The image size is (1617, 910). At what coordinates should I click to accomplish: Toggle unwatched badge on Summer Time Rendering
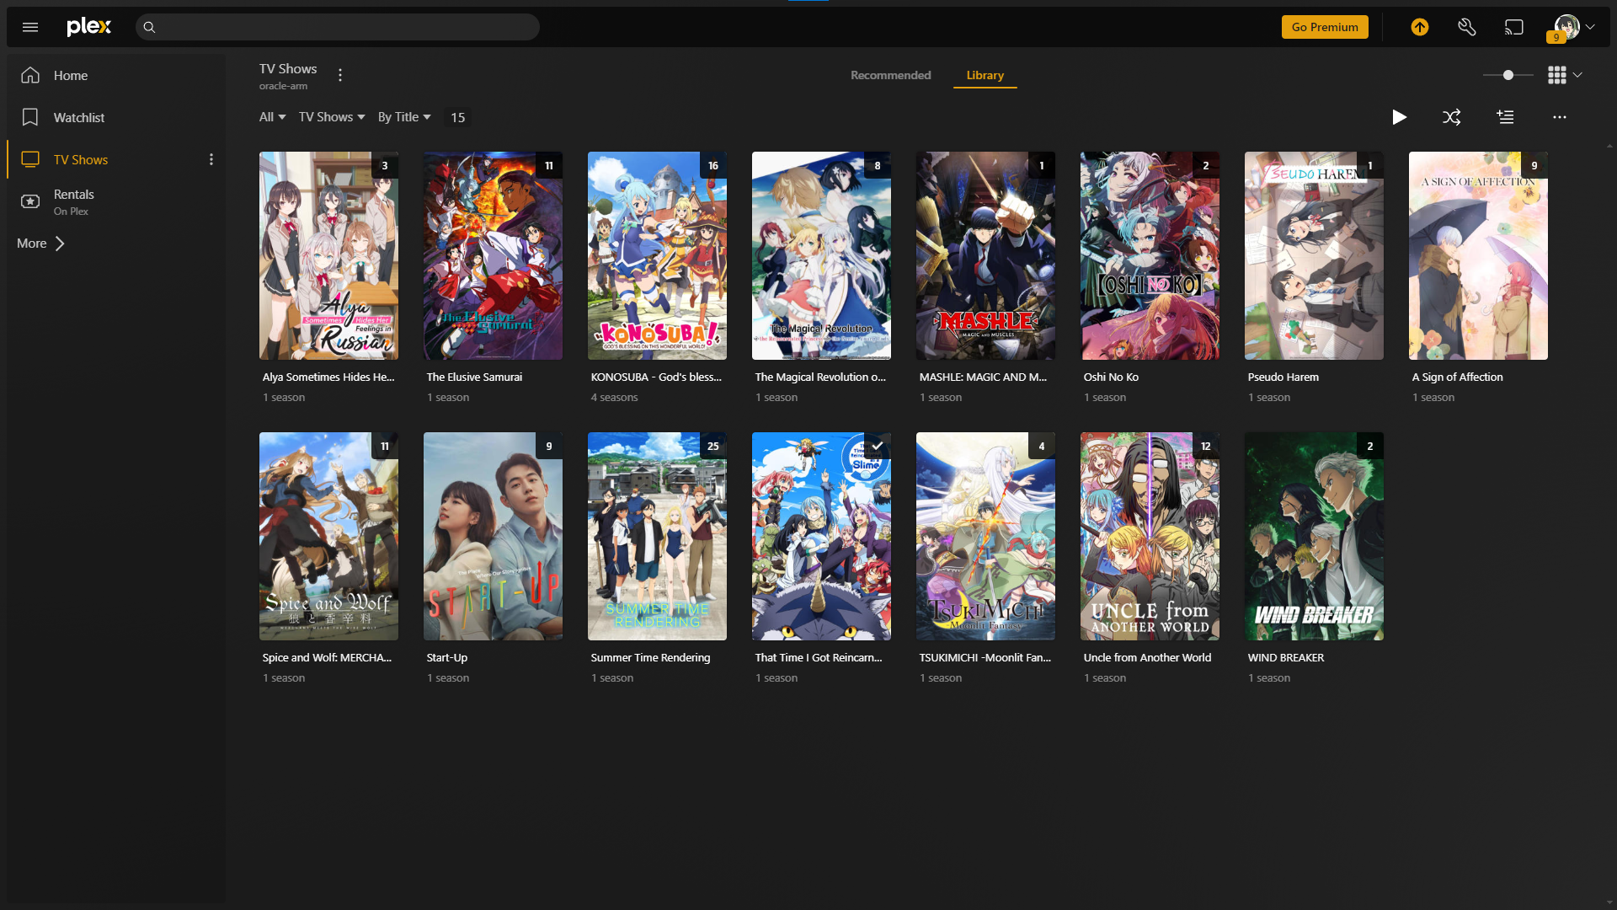click(x=712, y=446)
